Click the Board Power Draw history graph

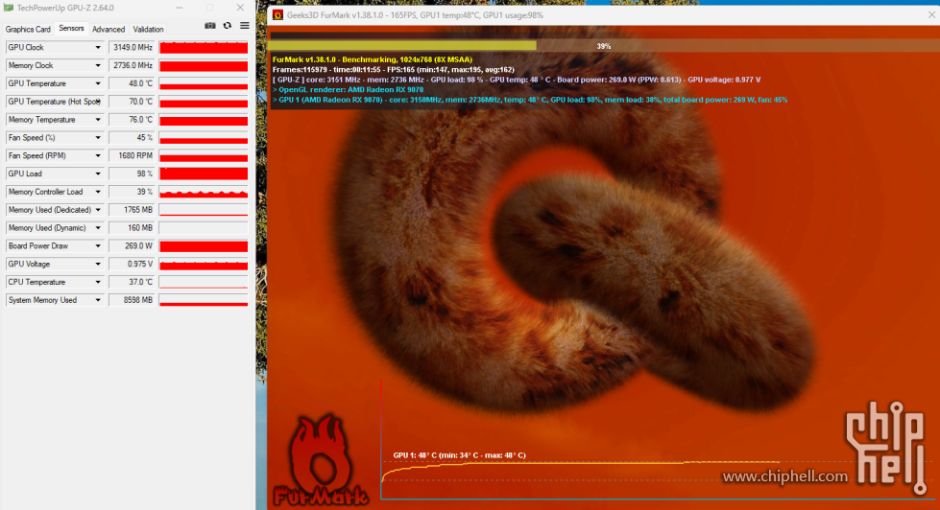point(204,246)
